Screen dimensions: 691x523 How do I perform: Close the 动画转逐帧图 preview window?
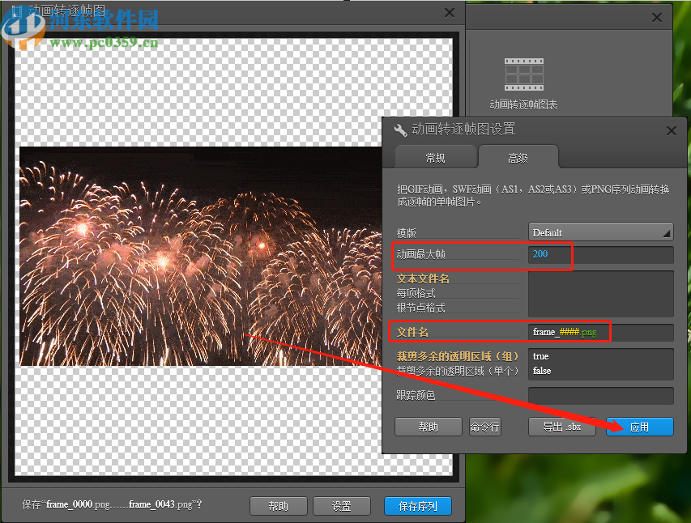click(450, 12)
